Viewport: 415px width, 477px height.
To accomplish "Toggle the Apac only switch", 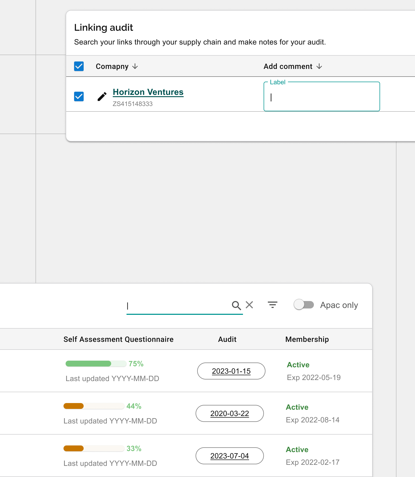I will click(x=304, y=305).
